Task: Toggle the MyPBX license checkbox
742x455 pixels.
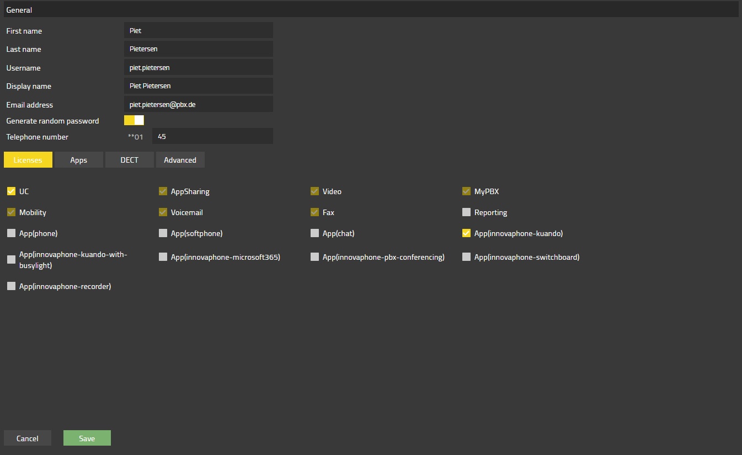Action: [466, 191]
